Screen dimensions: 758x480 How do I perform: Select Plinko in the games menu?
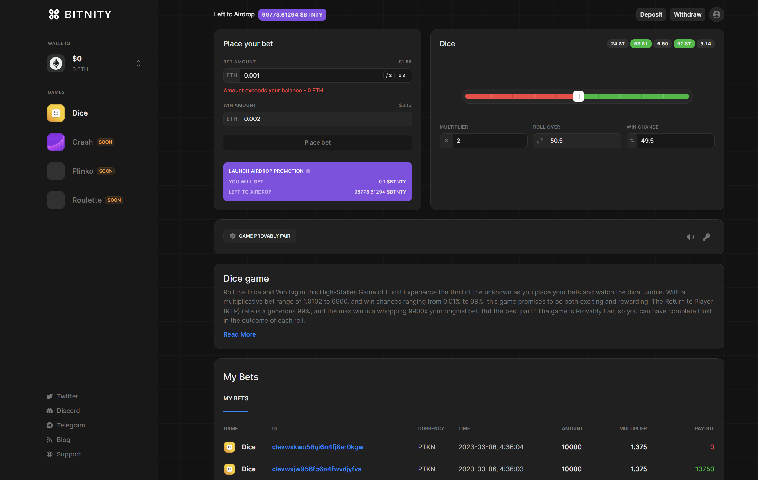click(83, 171)
